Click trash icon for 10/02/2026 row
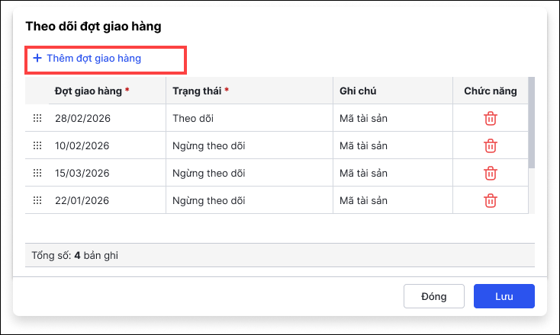Viewport: 560px width, 335px height. point(491,145)
